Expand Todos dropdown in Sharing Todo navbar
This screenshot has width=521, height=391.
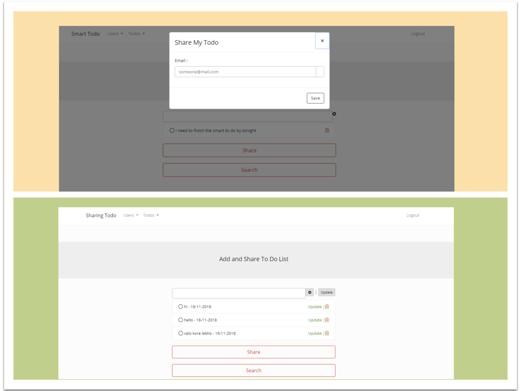[151, 215]
